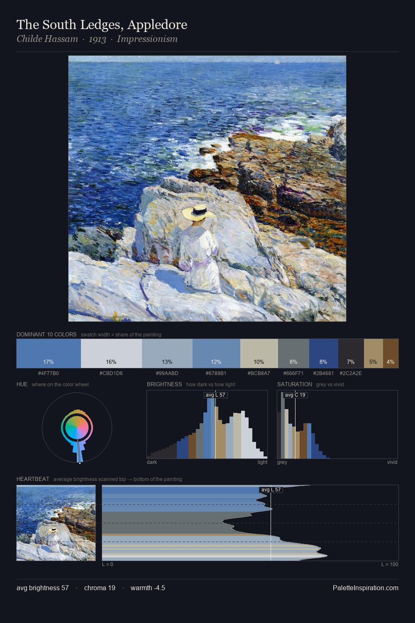
Task: Open the small painting thumbnail in Heartbeat
Action: (x=56, y=523)
